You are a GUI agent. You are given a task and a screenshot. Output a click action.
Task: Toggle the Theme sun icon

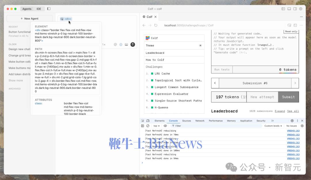tap(200, 45)
